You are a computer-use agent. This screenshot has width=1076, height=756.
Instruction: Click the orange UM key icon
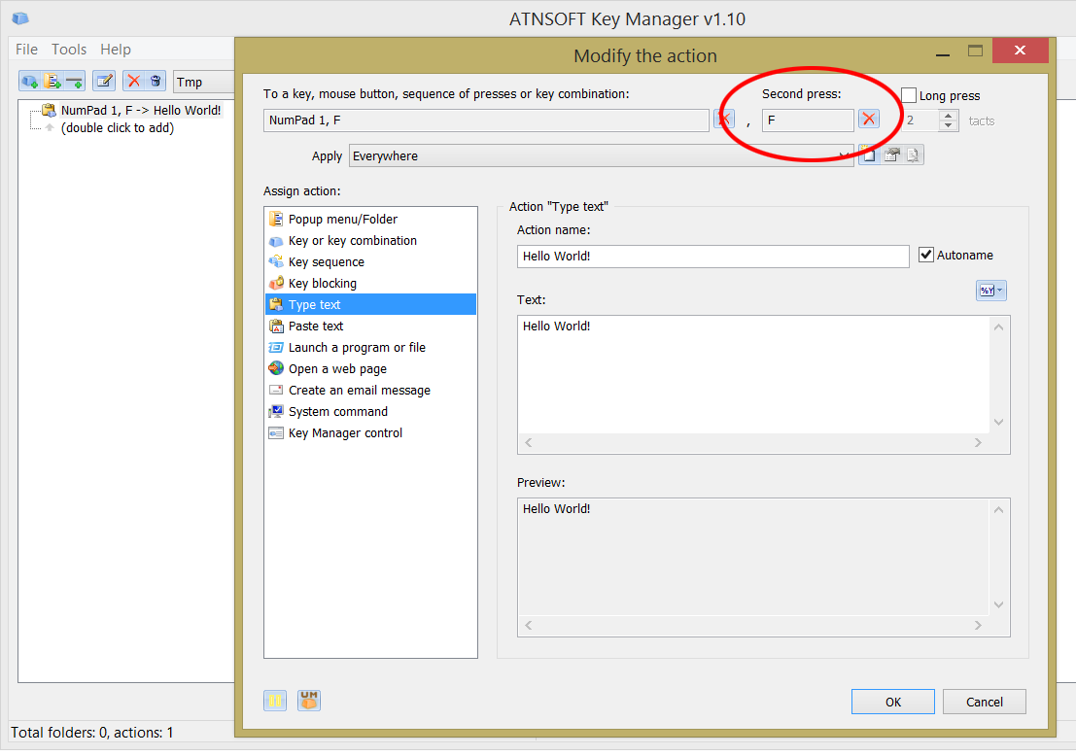click(309, 700)
